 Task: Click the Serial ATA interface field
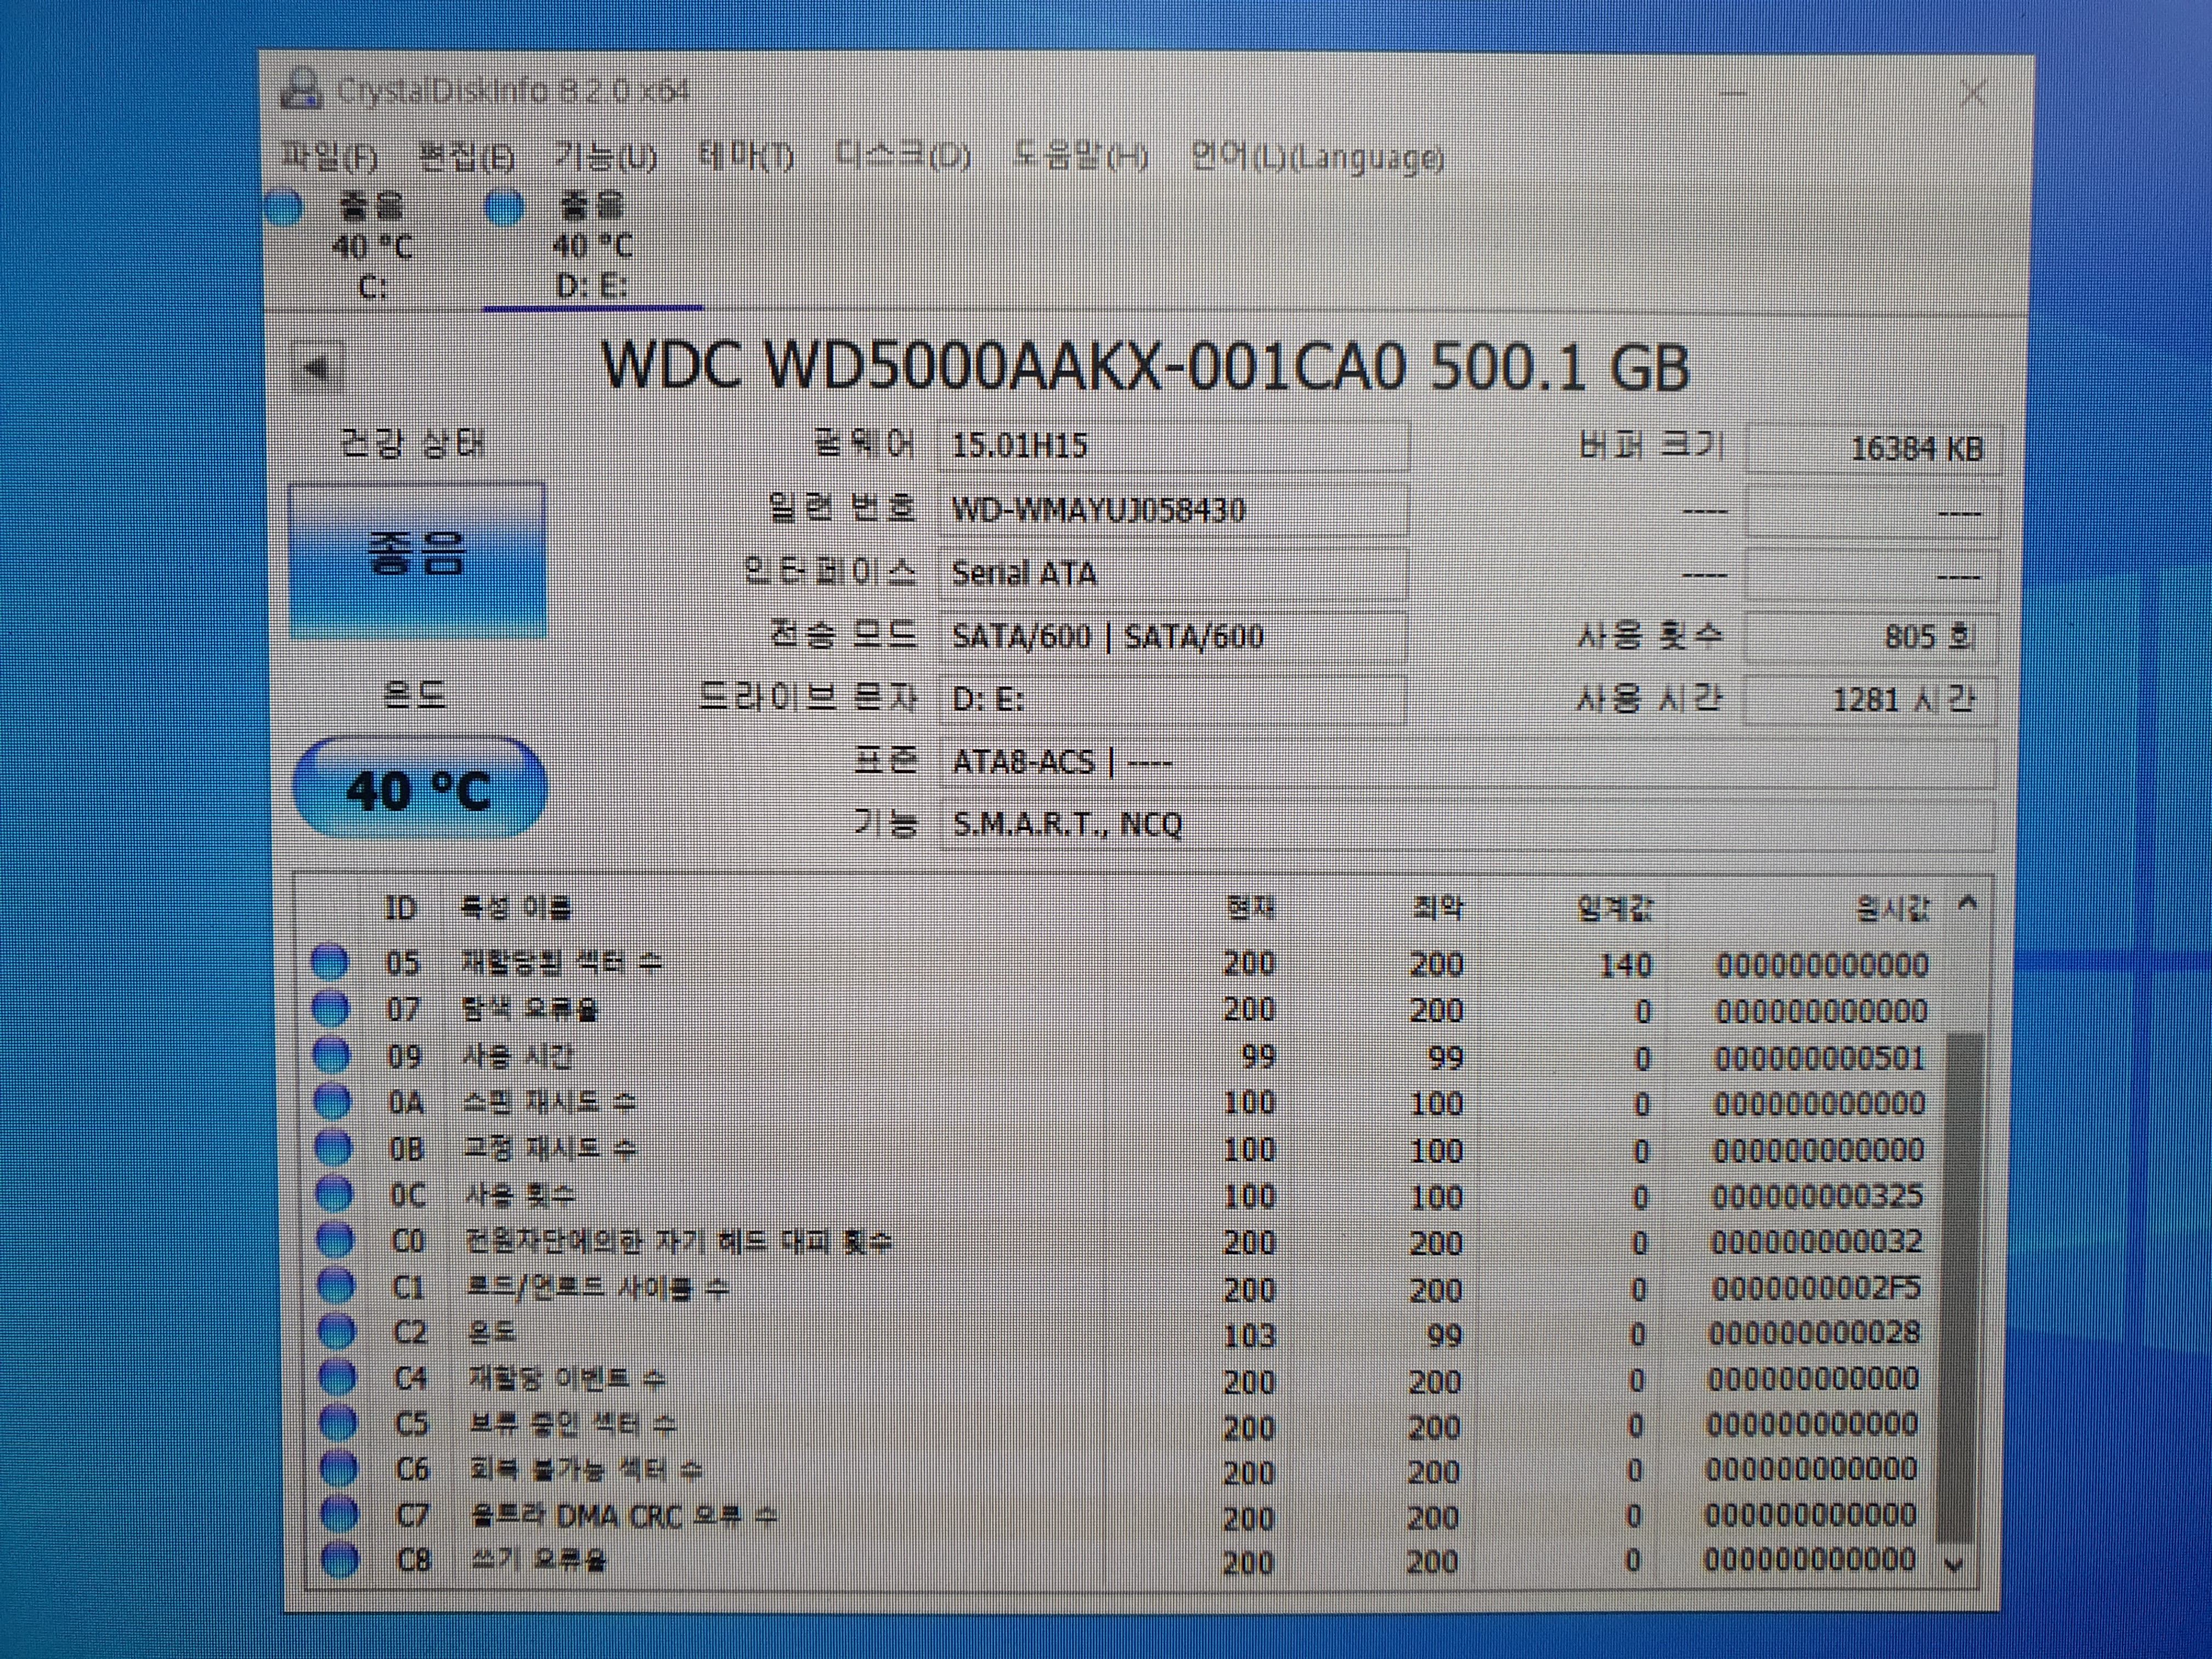[1174, 574]
